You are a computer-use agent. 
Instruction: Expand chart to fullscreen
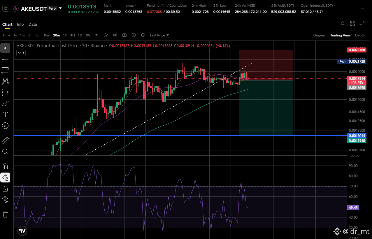pyautogui.click(x=362, y=23)
